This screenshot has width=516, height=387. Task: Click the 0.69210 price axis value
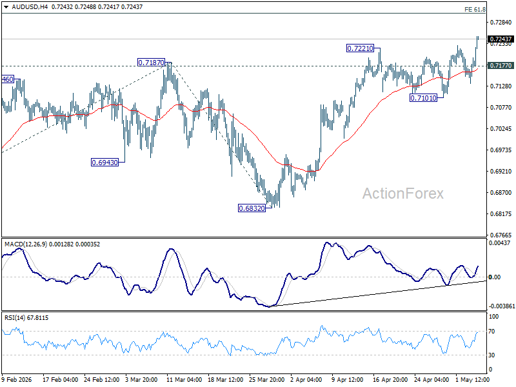[x=501, y=172]
